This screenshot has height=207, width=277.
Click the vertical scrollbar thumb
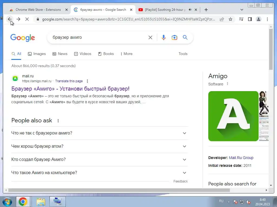coord(271,49)
